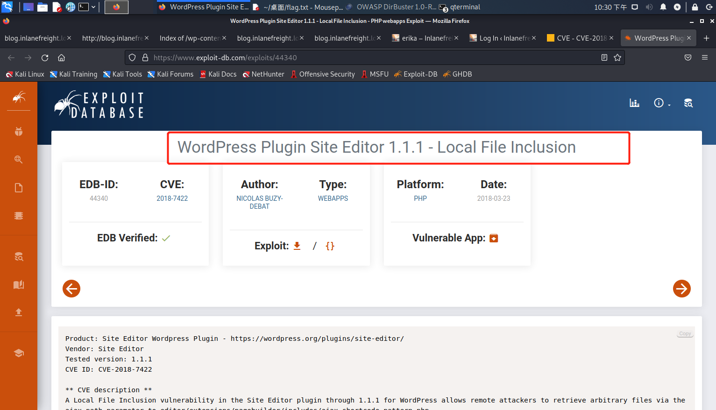Download the Vulnerable App via its archive icon
Viewport: 716px width, 410px height.
[494, 238]
